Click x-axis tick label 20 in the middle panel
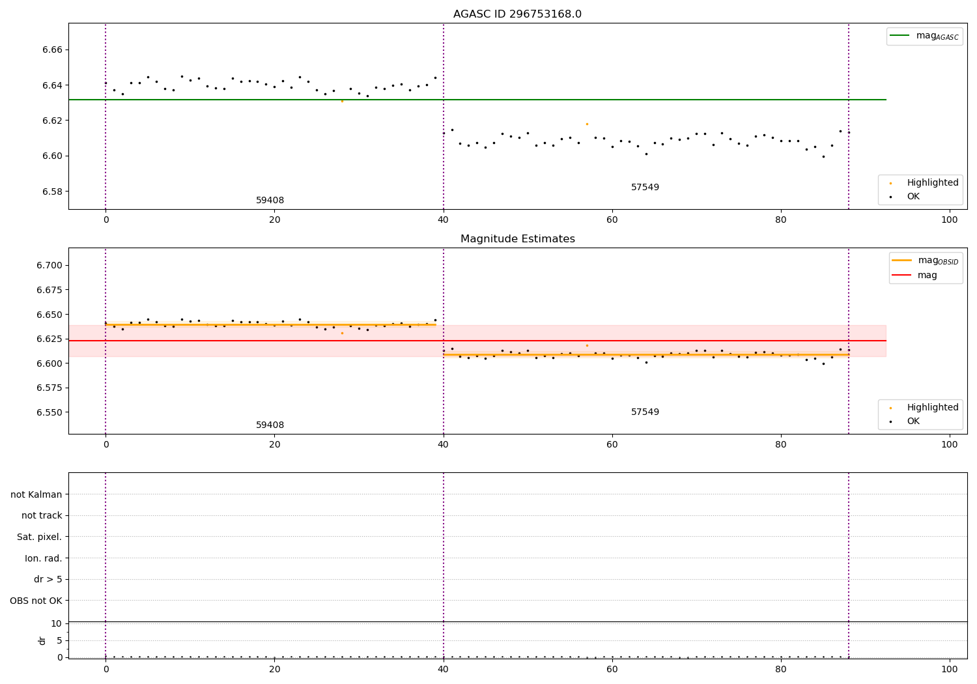The height and width of the screenshot is (684, 977). pyautogui.click(x=274, y=445)
